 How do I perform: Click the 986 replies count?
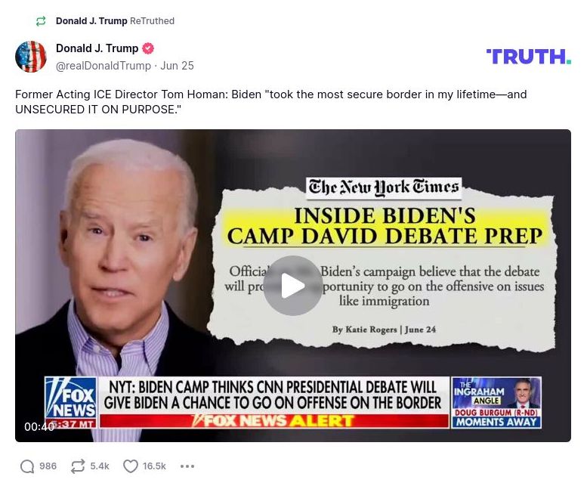pos(48,466)
